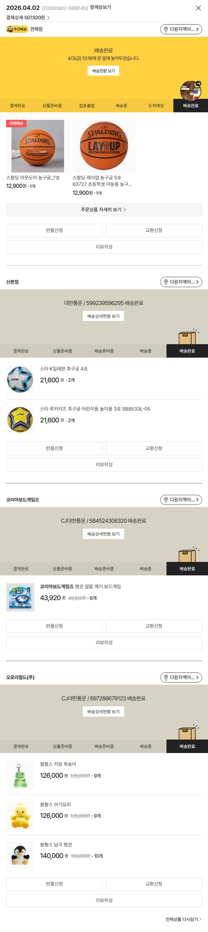Close the order detail page with X
This screenshot has height=932, width=208.
pyautogui.click(x=198, y=8)
